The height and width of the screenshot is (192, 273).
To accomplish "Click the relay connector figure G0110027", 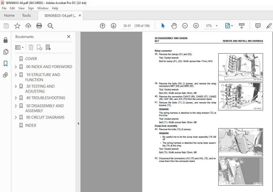I will (x=241, y=96).
